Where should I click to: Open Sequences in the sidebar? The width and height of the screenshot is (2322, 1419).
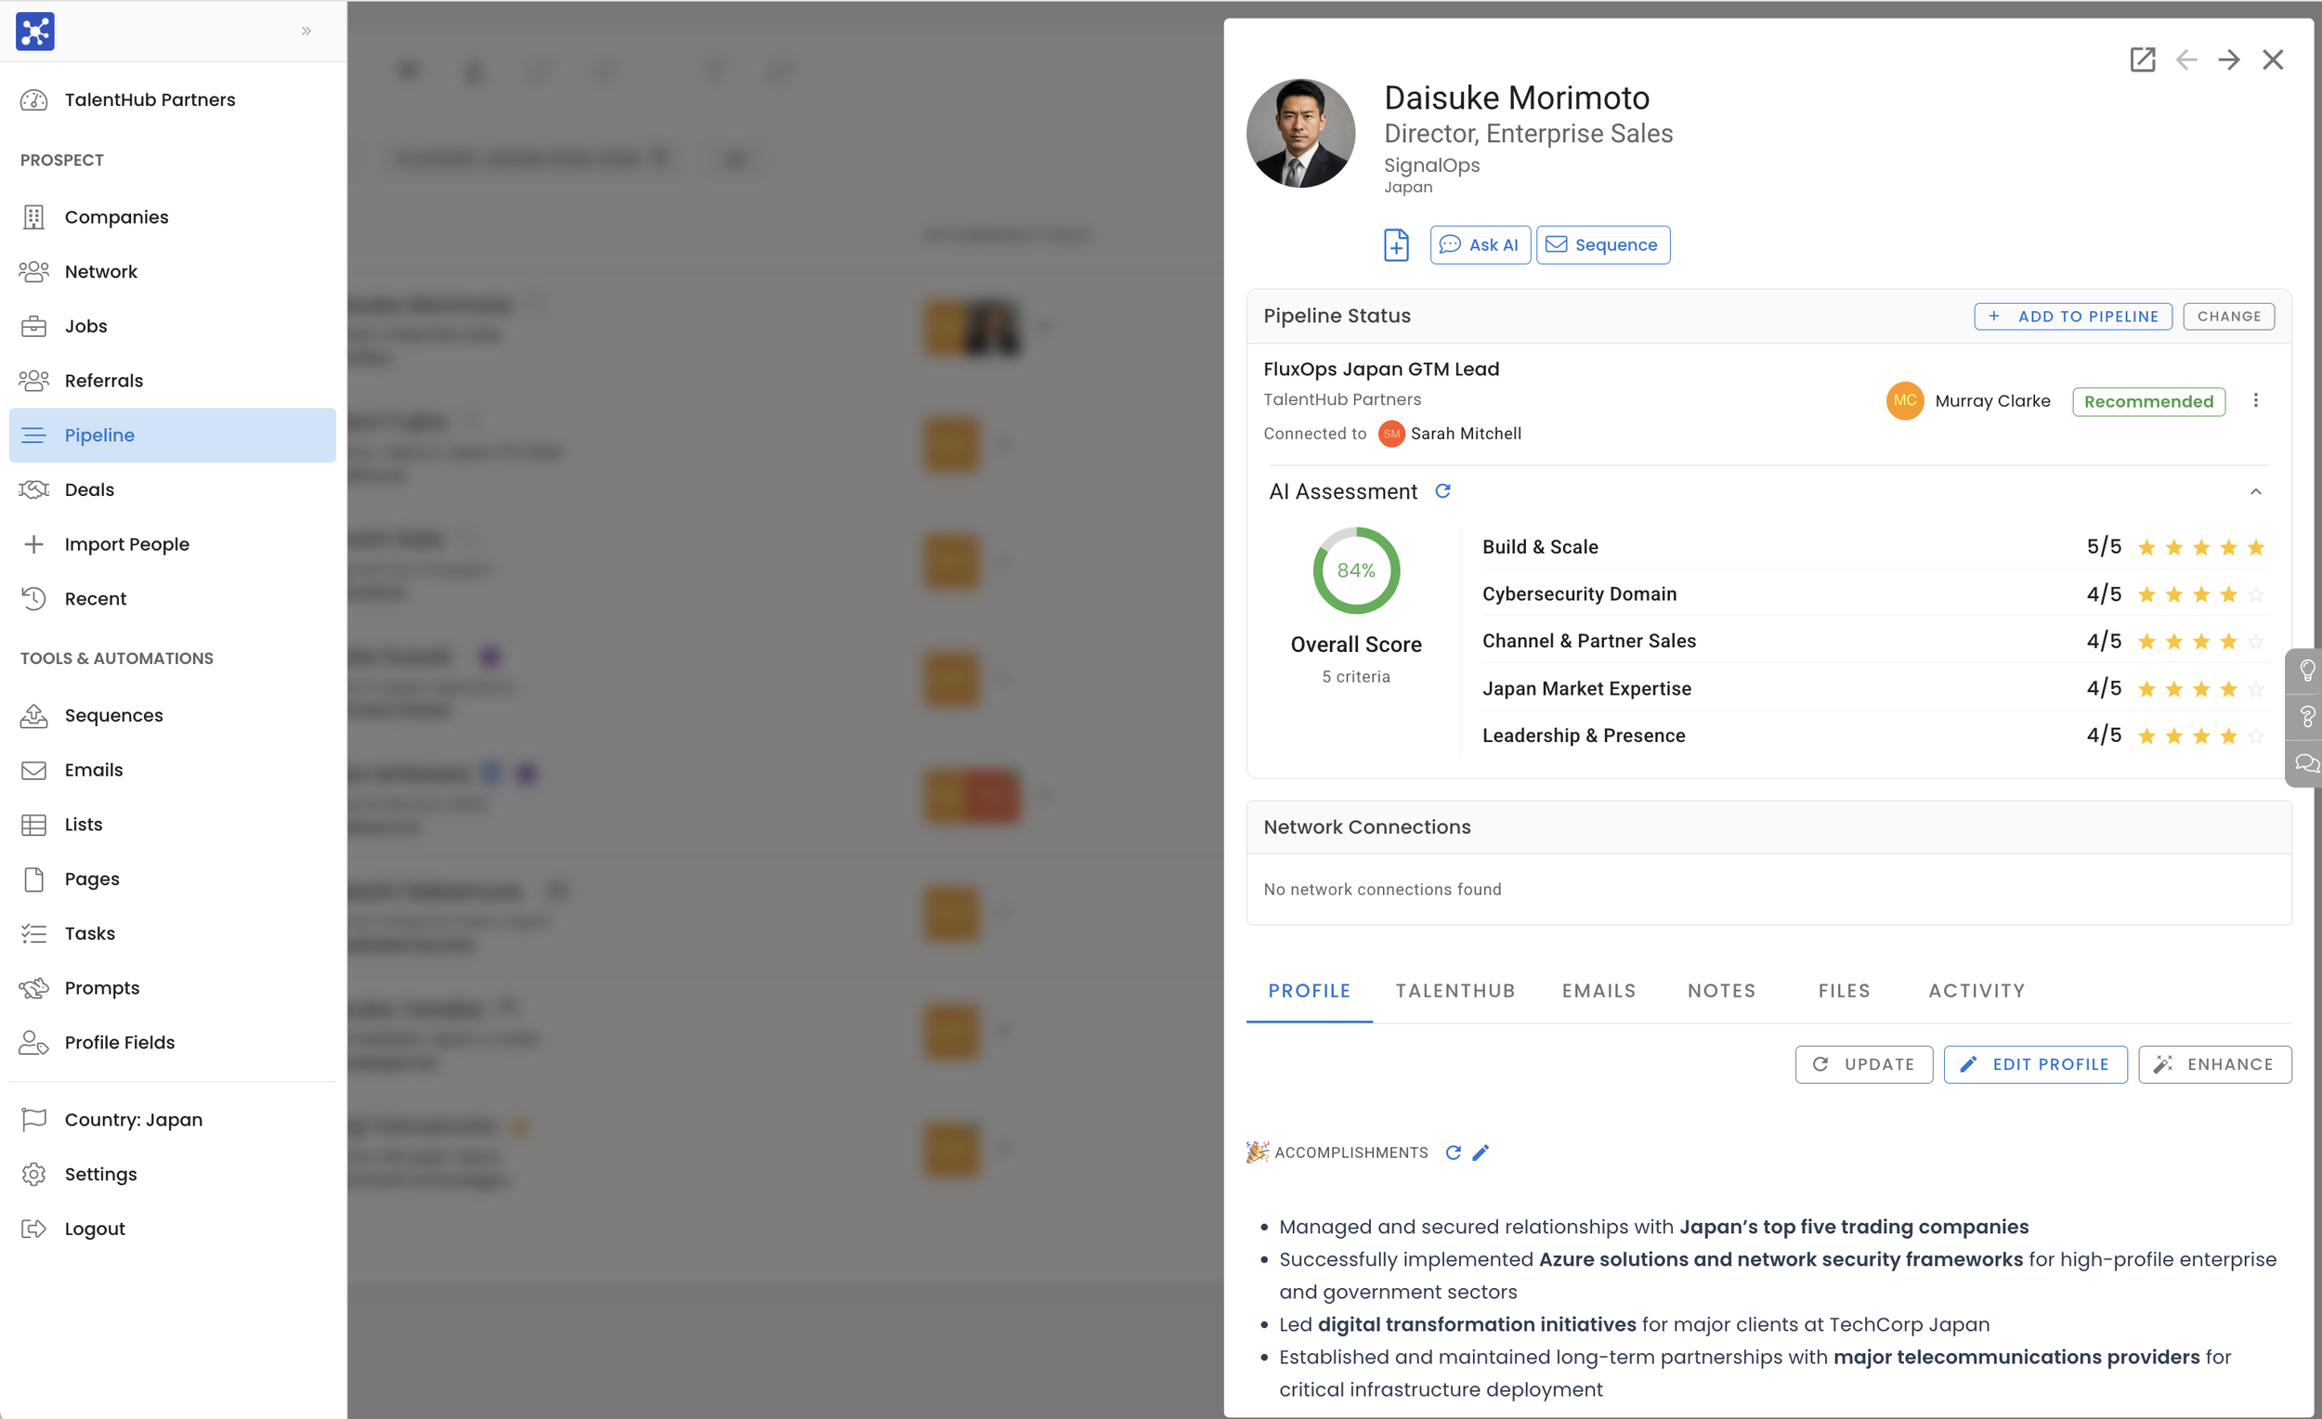pos(113,715)
